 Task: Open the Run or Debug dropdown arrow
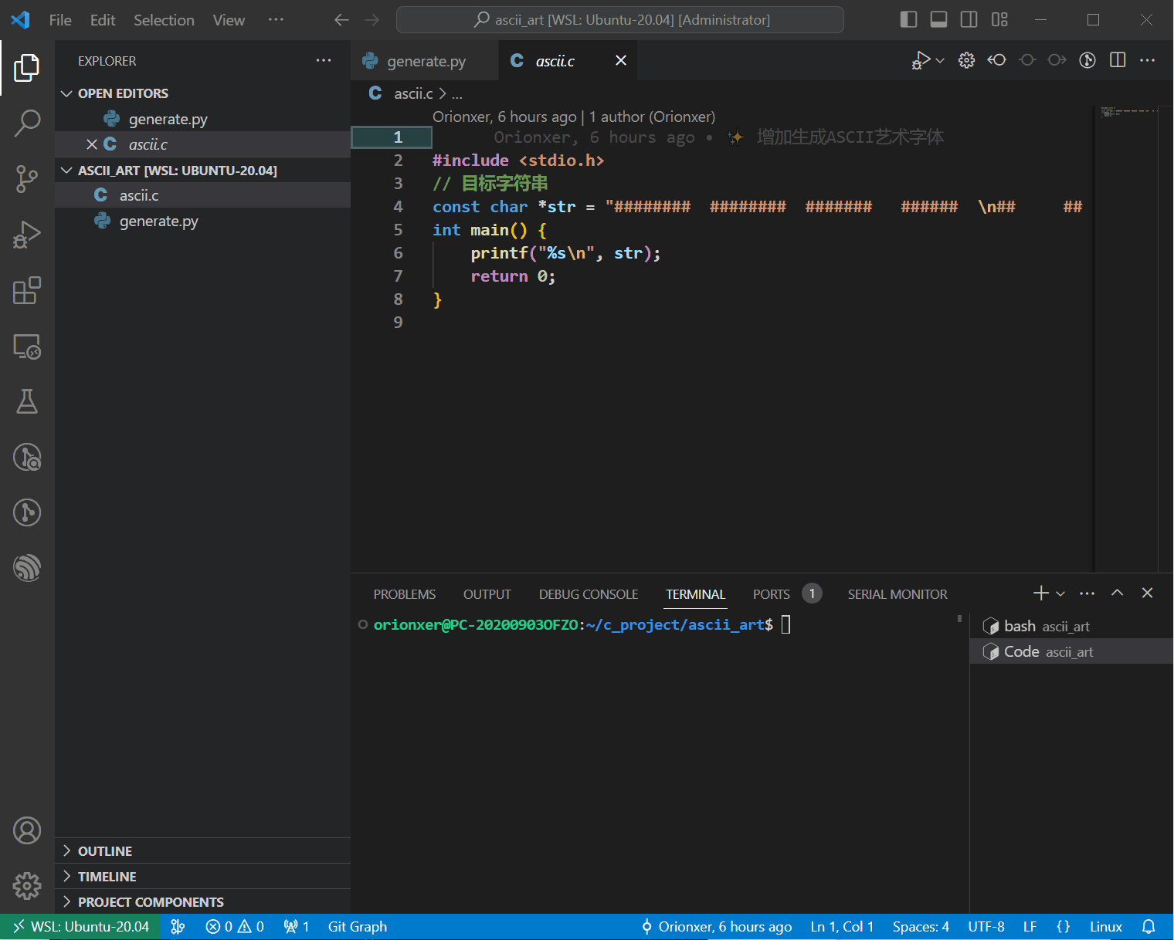(940, 60)
